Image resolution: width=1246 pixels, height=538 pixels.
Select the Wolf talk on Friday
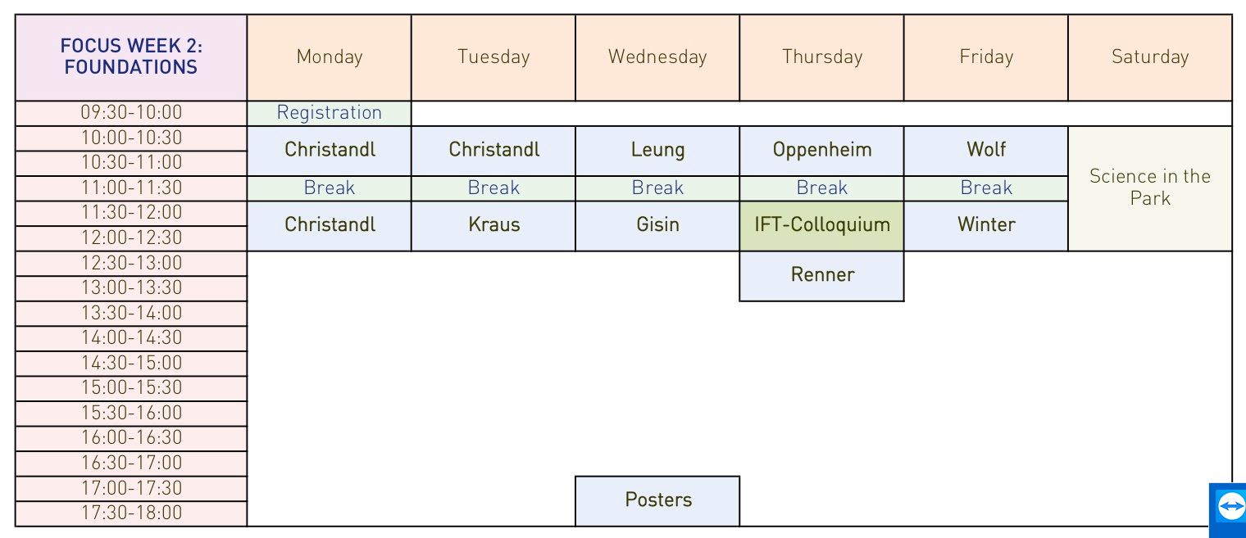point(986,151)
